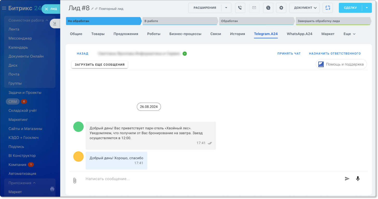Expand the Еще tabs dropdown
The image size is (378, 199).
pyautogui.click(x=349, y=34)
